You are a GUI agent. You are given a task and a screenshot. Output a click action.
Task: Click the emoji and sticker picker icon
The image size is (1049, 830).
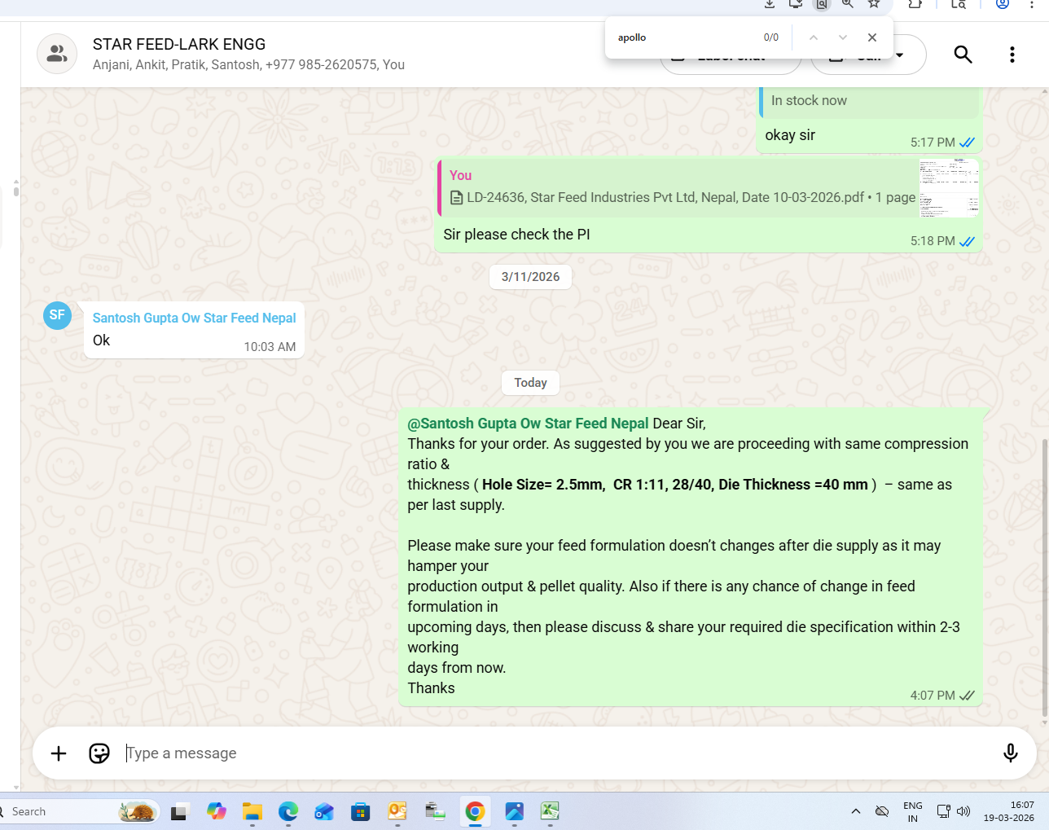pos(99,753)
